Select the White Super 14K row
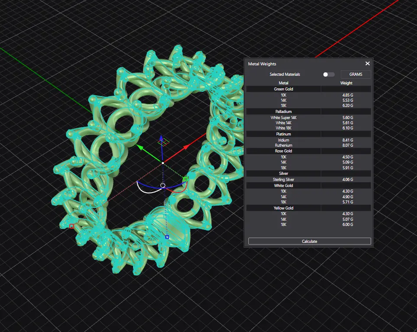Viewport: 417px width, 332px height. click(x=309, y=118)
